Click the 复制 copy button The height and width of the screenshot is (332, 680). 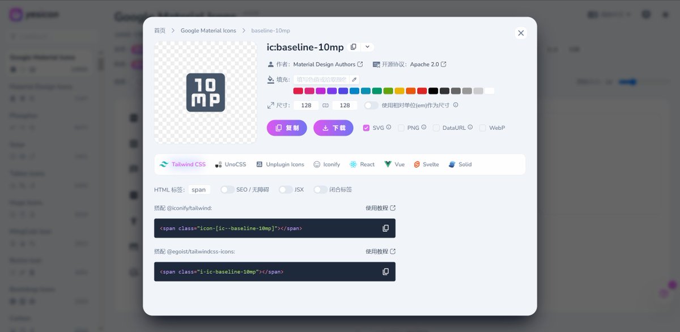[287, 128]
